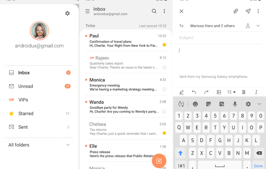Image resolution: width=266 pixels, height=169 pixels.
Task: Click the Subject input field
Action: (x=220, y=38)
